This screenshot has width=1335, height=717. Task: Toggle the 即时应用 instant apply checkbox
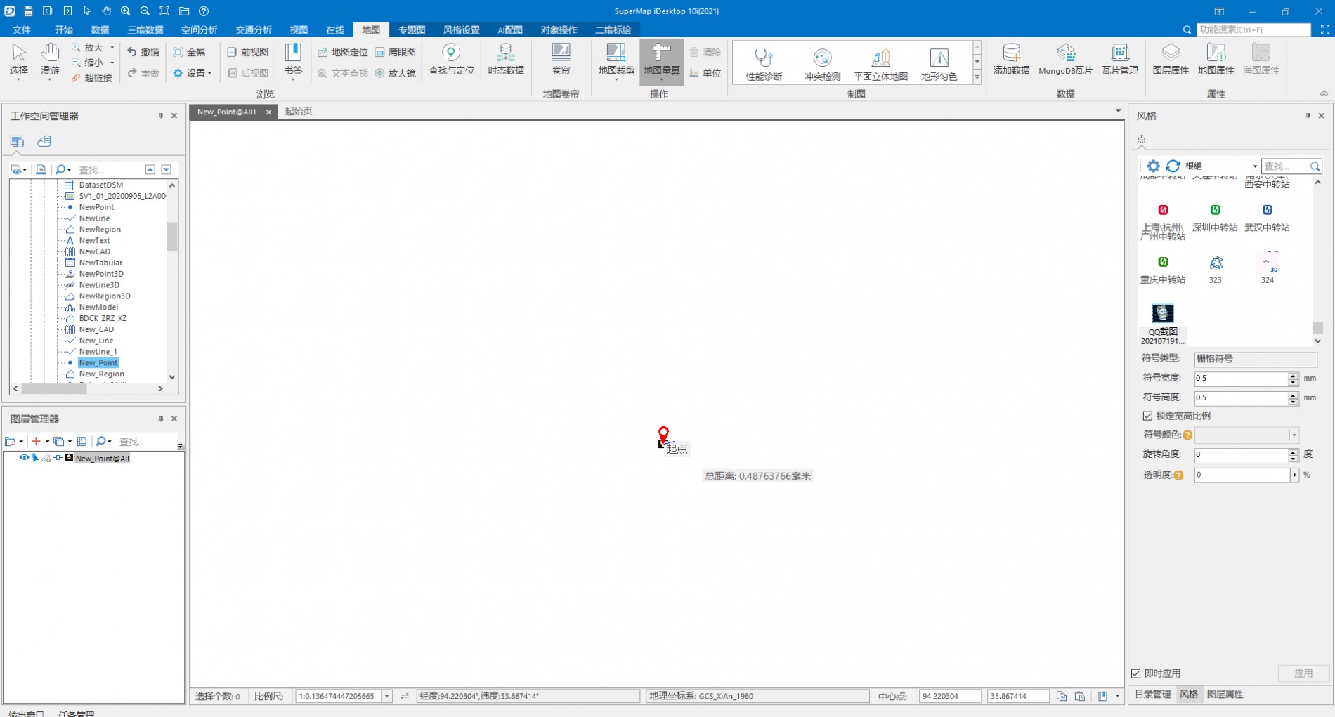pyautogui.click(x=1136, y=673)
